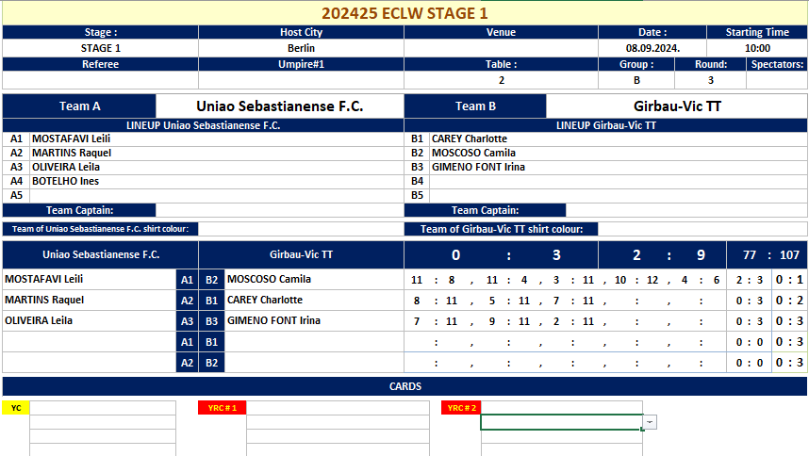Click the Team A captain field
809x456 pixels.
click(280, 210)
